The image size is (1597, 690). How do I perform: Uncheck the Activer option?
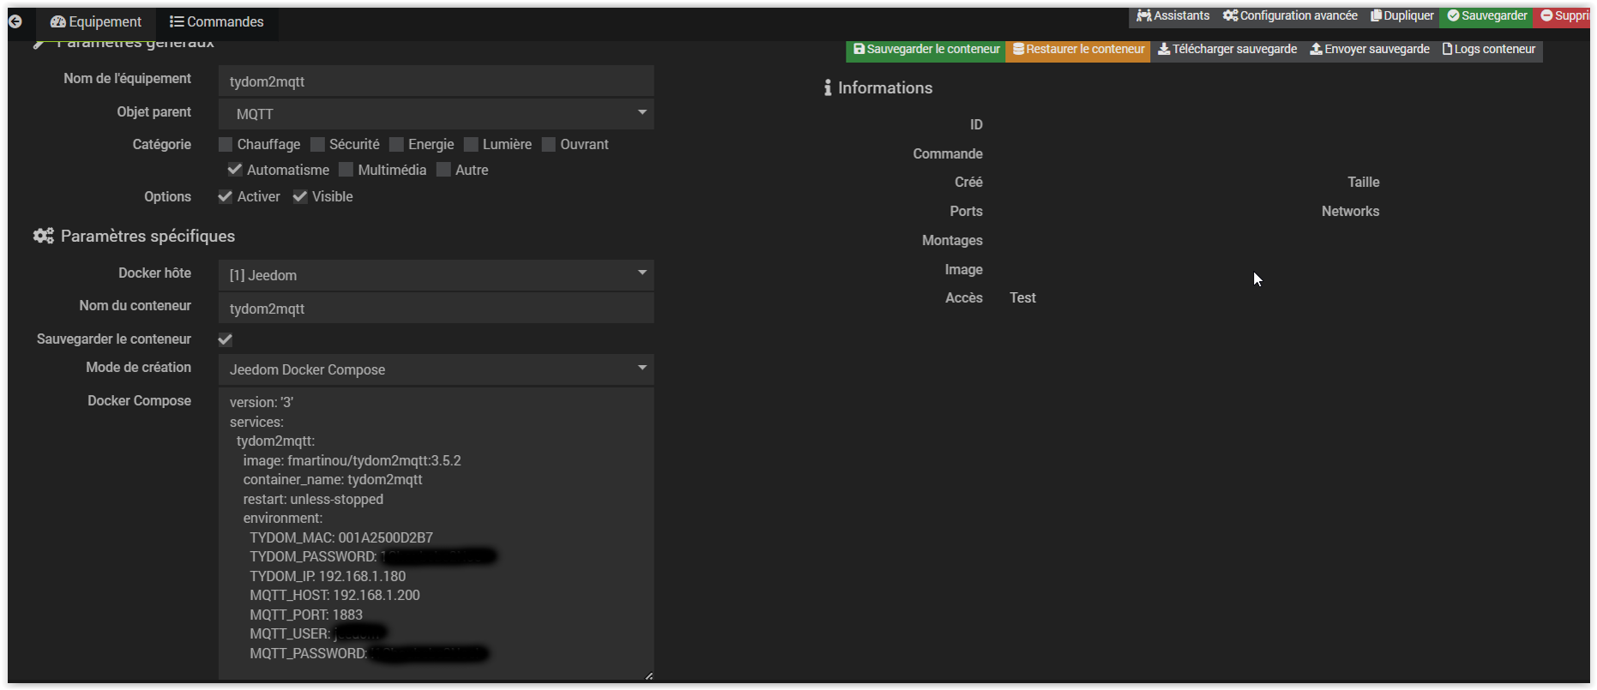[x=226, y=196]
